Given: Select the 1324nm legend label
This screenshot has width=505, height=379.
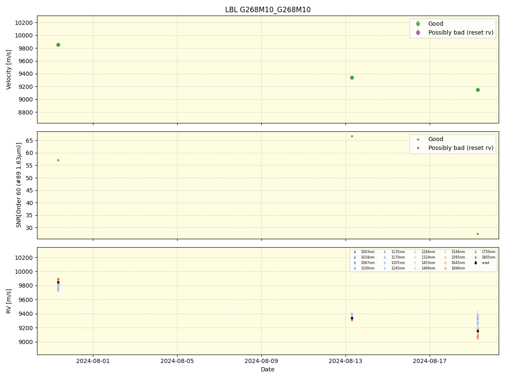Looking at the screenshot, I should pos(428,257).
